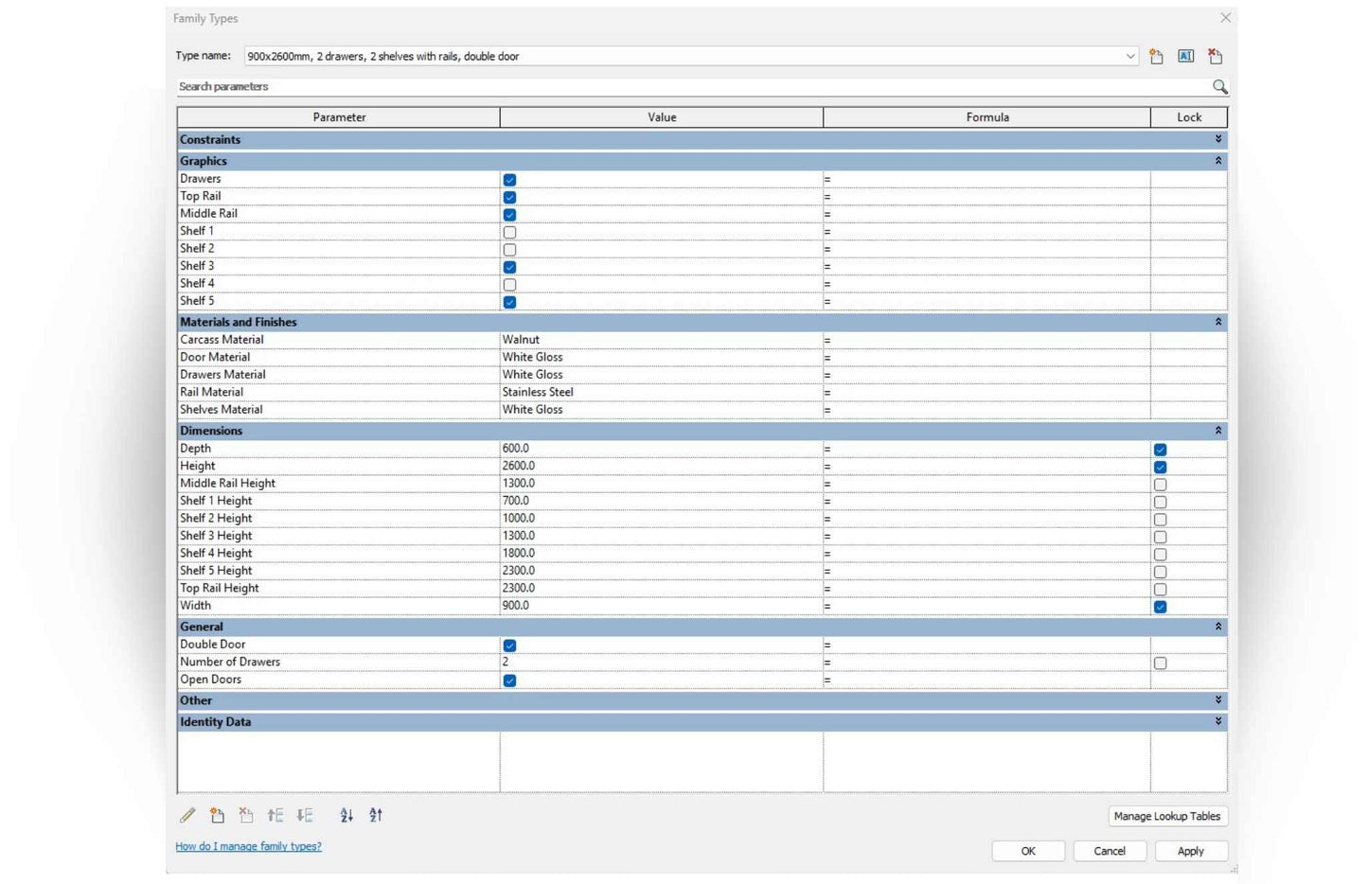
Task: Click the Manage Lookup Tables button
Action: click(1167, 816)
